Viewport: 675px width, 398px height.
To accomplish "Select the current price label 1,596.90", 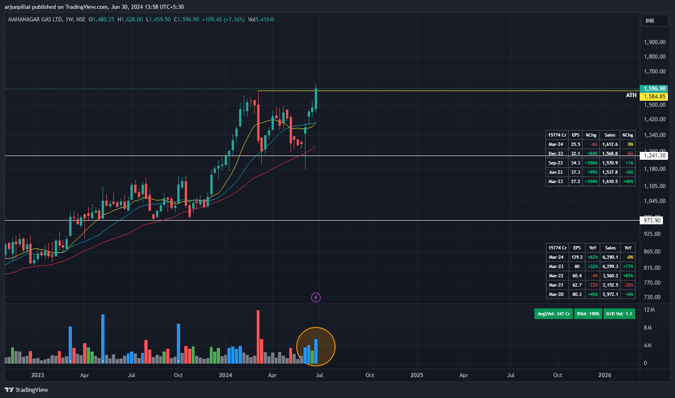I will [x=653, y=89].
